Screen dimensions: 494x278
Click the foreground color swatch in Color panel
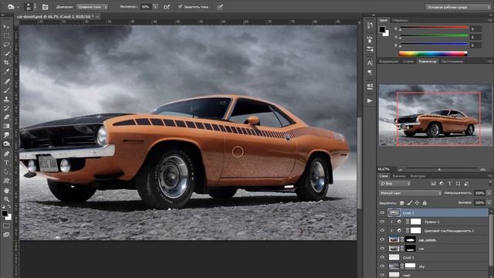pos(382,29)
